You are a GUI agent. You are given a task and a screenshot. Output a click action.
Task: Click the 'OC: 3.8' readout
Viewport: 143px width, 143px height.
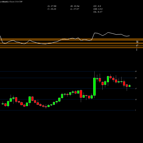click(x=97, y=6)
